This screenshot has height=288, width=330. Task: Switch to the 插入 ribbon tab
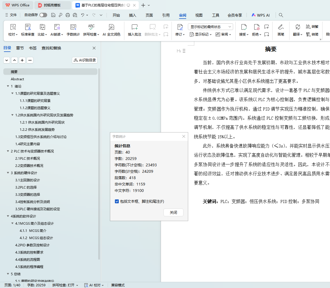click(x=133, y=15)
